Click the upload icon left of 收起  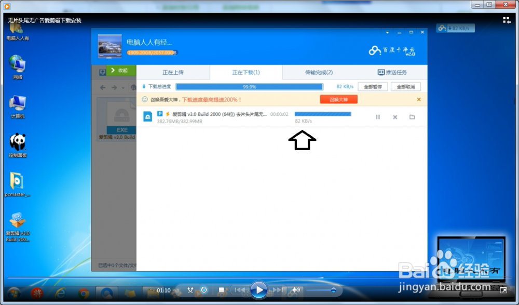pyautogui.click(x=102, y=72)
